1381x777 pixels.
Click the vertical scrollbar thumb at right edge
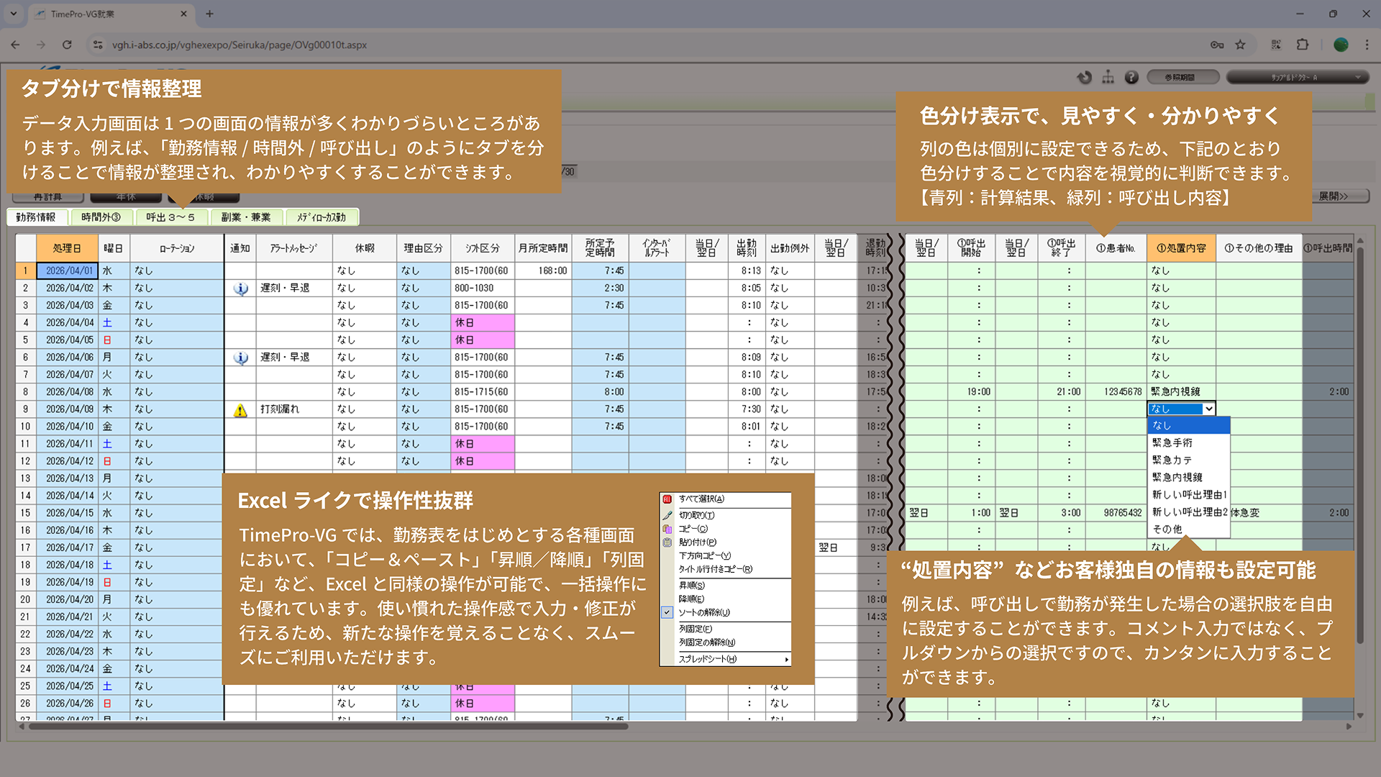pyautogui.click(x=1359, y=445)
